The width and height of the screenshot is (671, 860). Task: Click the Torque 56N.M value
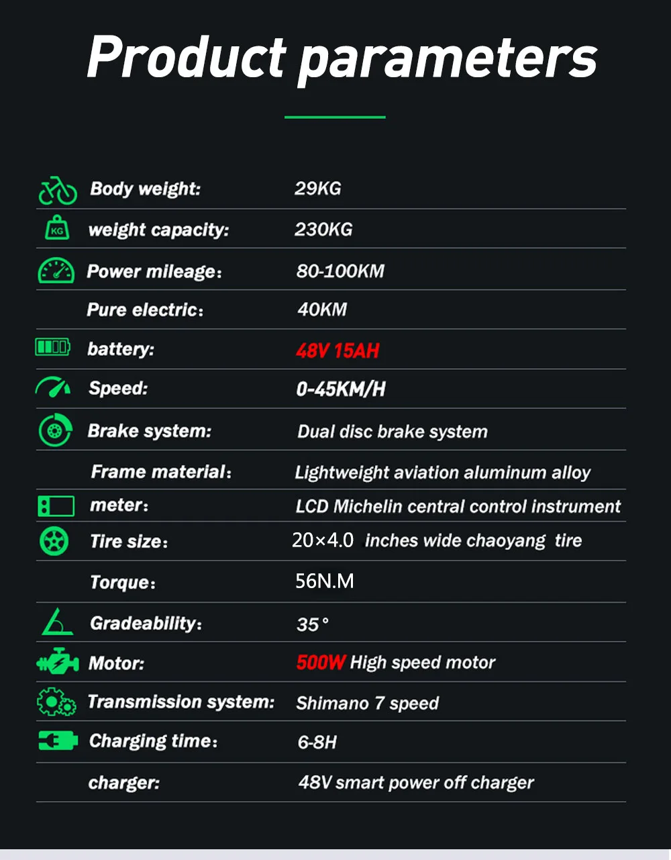[x=325, y=581]
